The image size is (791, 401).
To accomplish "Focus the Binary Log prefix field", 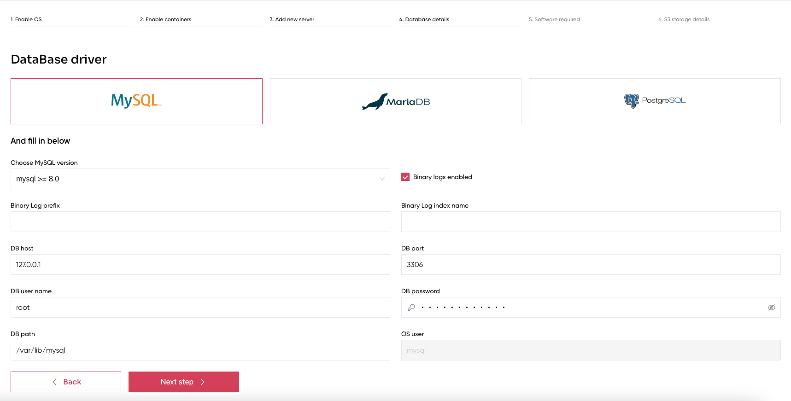I will [x=200, y=221].
